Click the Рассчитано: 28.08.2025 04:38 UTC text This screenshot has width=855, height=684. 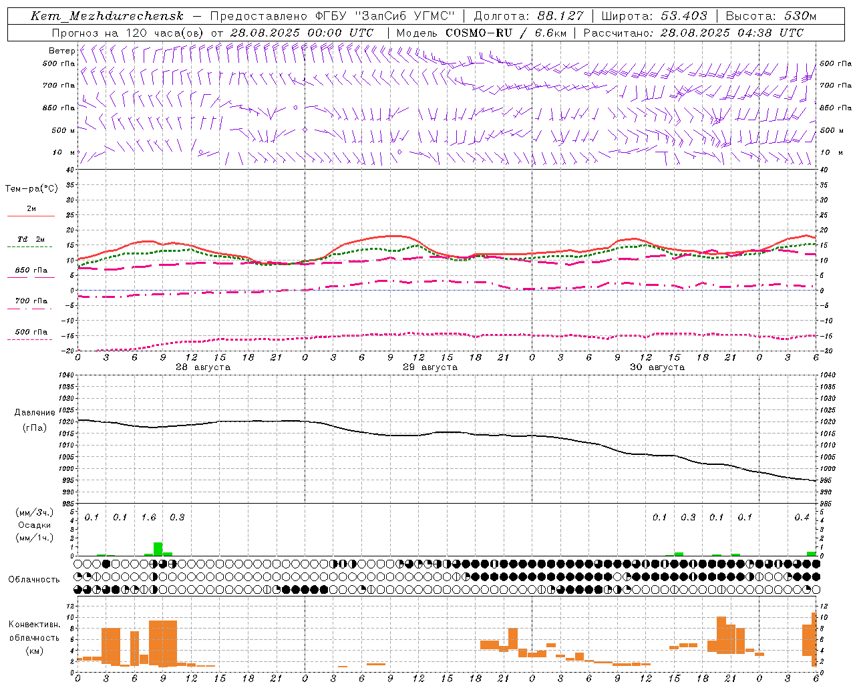(693, 33)
